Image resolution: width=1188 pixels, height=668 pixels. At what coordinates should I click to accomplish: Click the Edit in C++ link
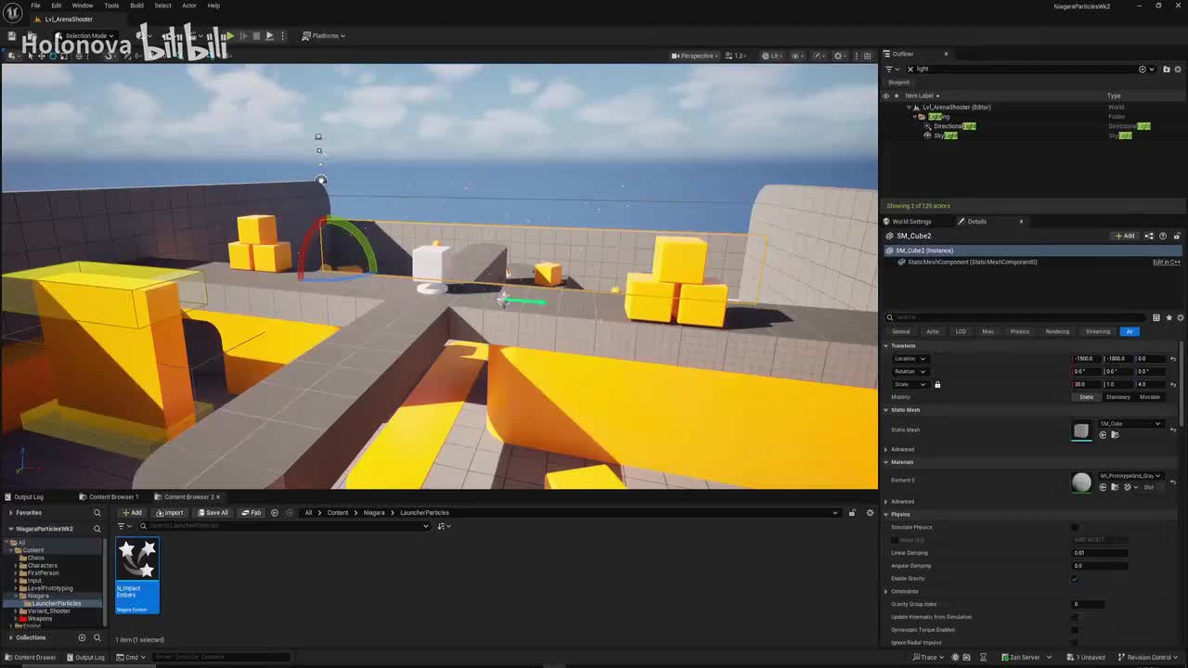click(x=1167, y=263)
